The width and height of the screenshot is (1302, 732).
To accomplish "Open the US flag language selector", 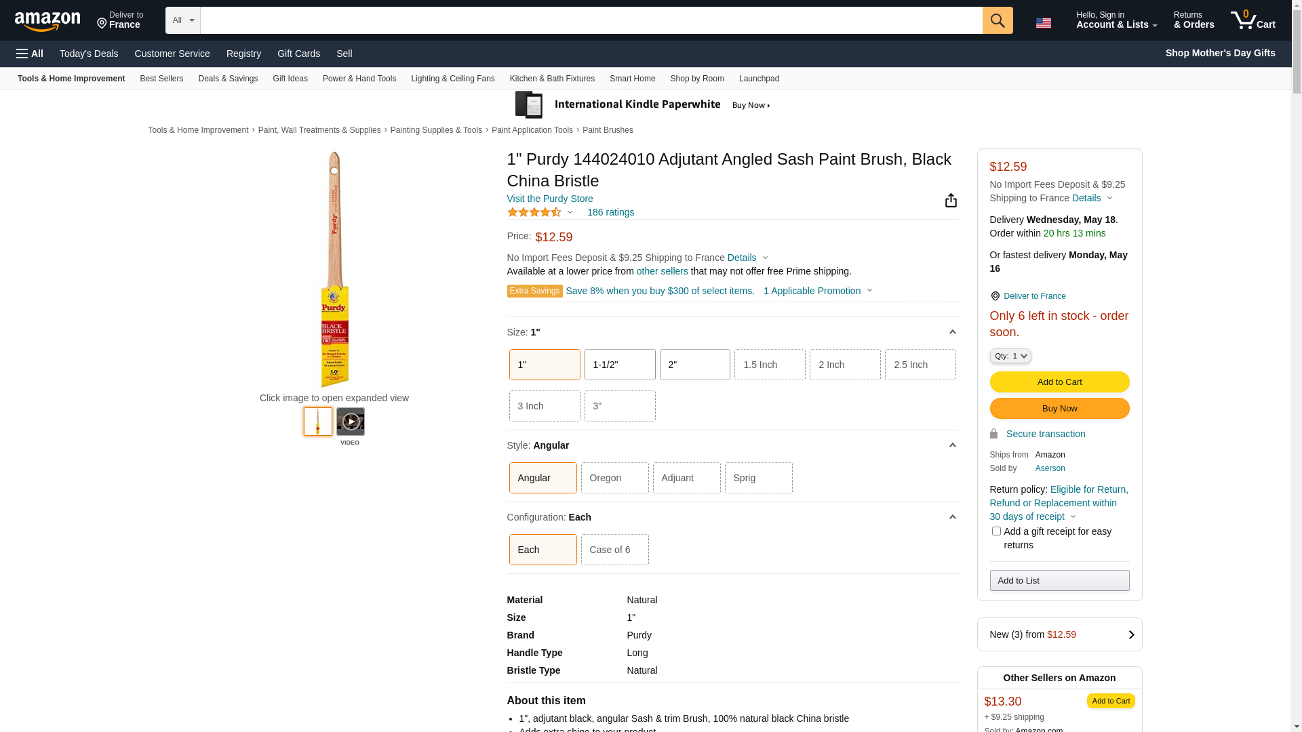I will [1043, 23].
